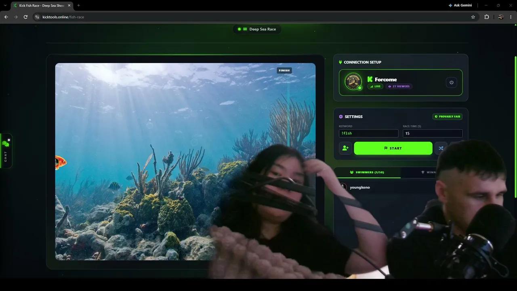The width and height of the screenshot is (517, 291).
Task: Click the LIVE status badge
Action: click(375, 86)
